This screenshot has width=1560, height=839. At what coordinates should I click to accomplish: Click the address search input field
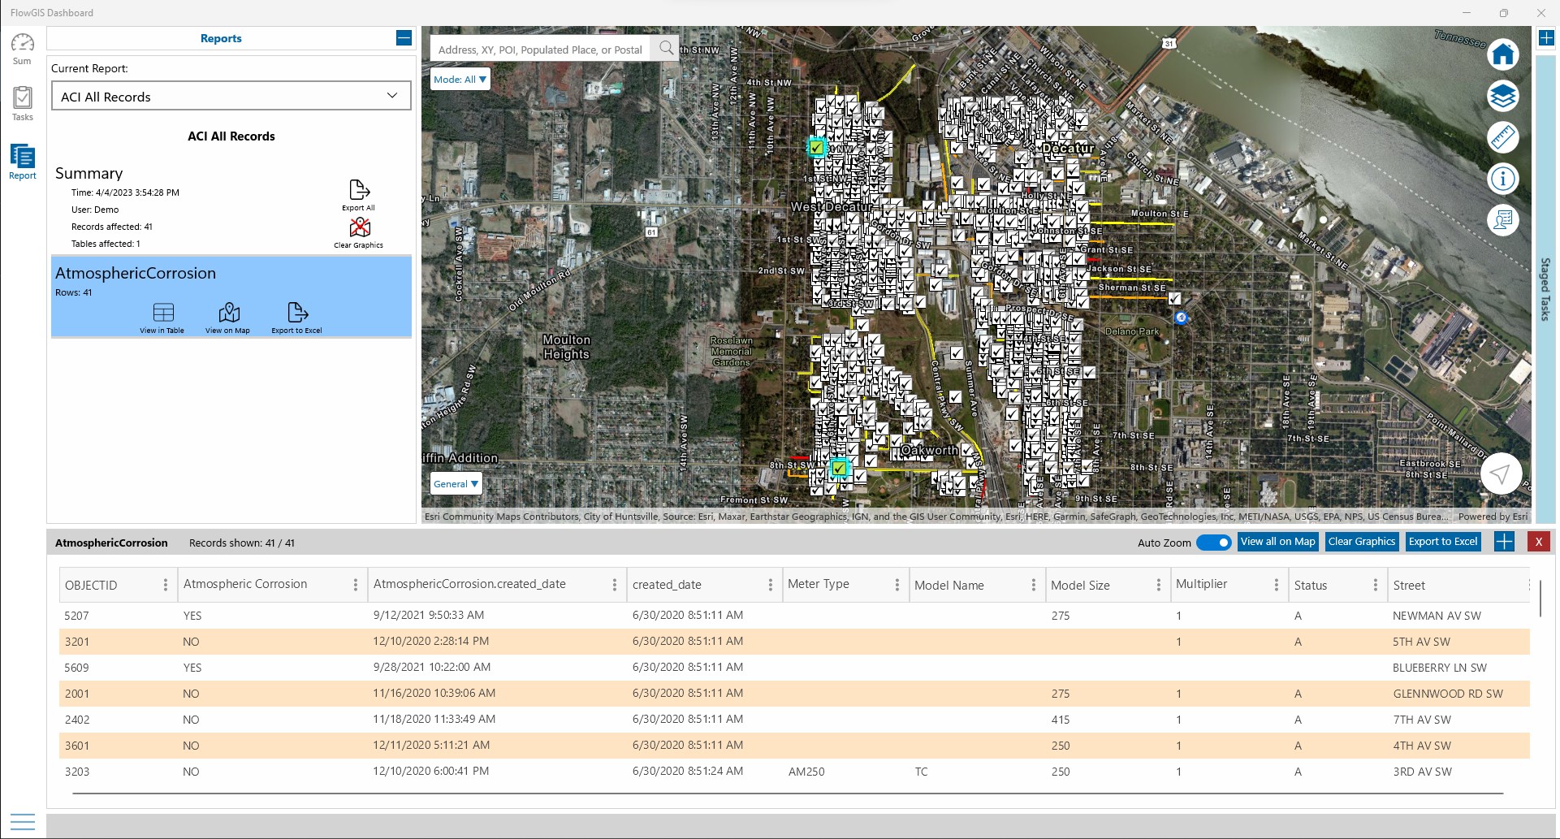point(540,50)
